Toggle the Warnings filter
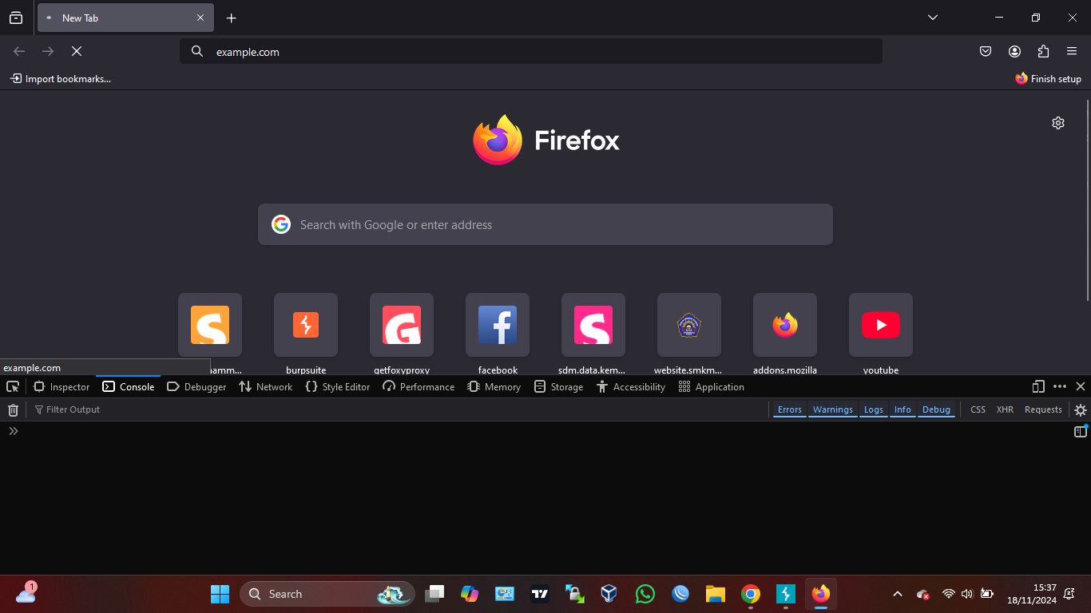Viewport: 1091px width, 613px height. point(833,409)
